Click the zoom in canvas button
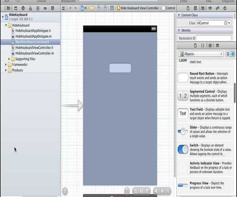 (x=168, y=191)
